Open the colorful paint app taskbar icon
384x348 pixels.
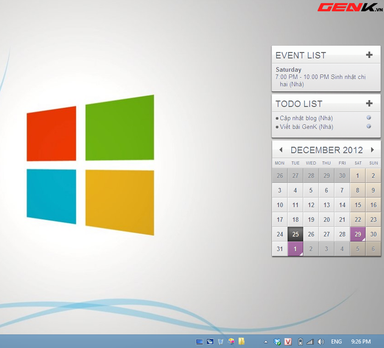(231, 341)
